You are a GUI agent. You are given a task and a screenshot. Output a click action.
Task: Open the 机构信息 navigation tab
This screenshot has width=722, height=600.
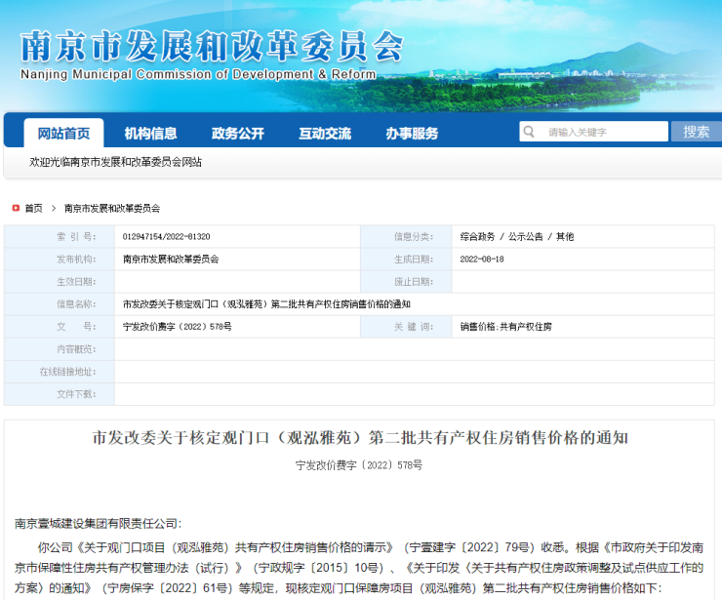click(x=150, y=134)
